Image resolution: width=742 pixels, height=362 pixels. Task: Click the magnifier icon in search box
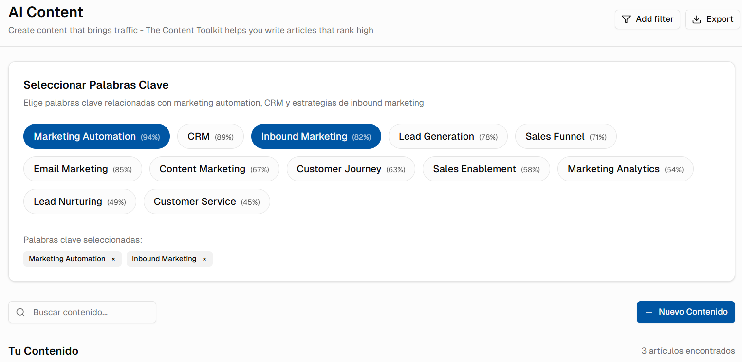pyautogui.click(x=20, y=312)
